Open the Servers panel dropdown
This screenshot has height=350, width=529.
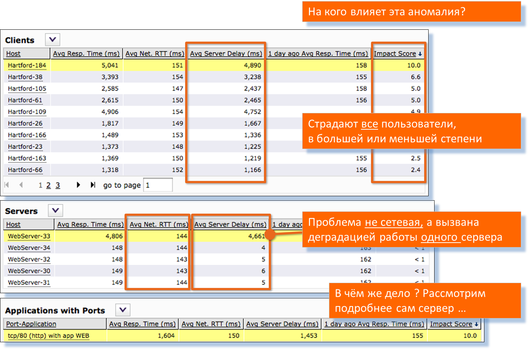pyautogui.click(x=55, y=210)
